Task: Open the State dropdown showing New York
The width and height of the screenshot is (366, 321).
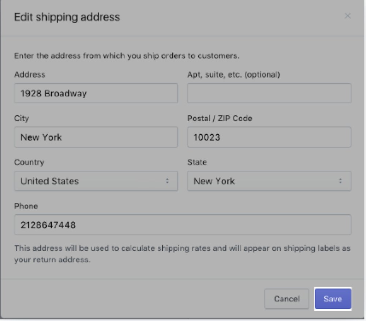Action: (269, 181)
